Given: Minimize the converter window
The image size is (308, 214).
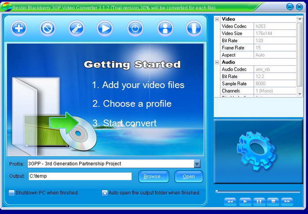Looking at the screenshot, I should coord(290,7).
